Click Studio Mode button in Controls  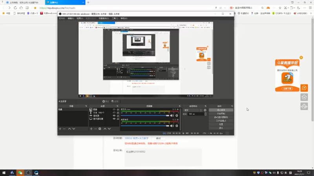pos(221,121)
